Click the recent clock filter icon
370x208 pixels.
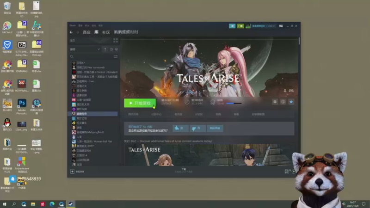[111, 49]
